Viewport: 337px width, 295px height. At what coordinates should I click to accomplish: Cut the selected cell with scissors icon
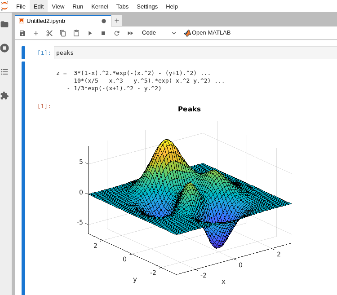pos(49,33)
